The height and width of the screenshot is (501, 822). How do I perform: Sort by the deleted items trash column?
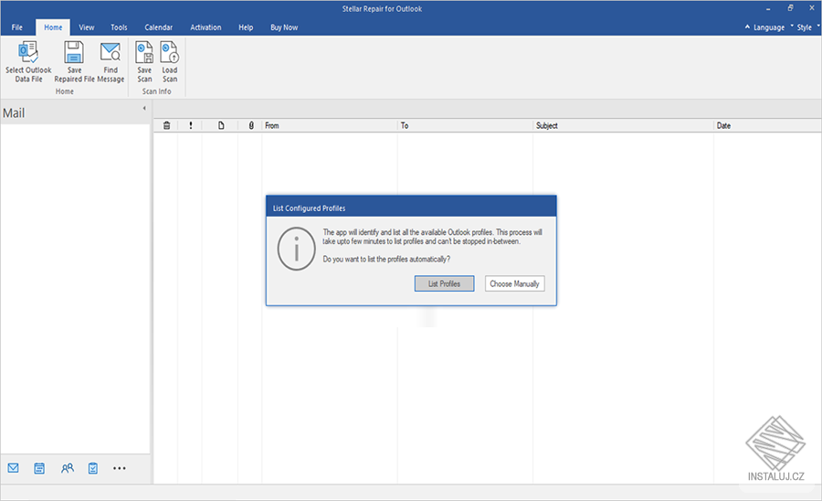click(167, 125)
